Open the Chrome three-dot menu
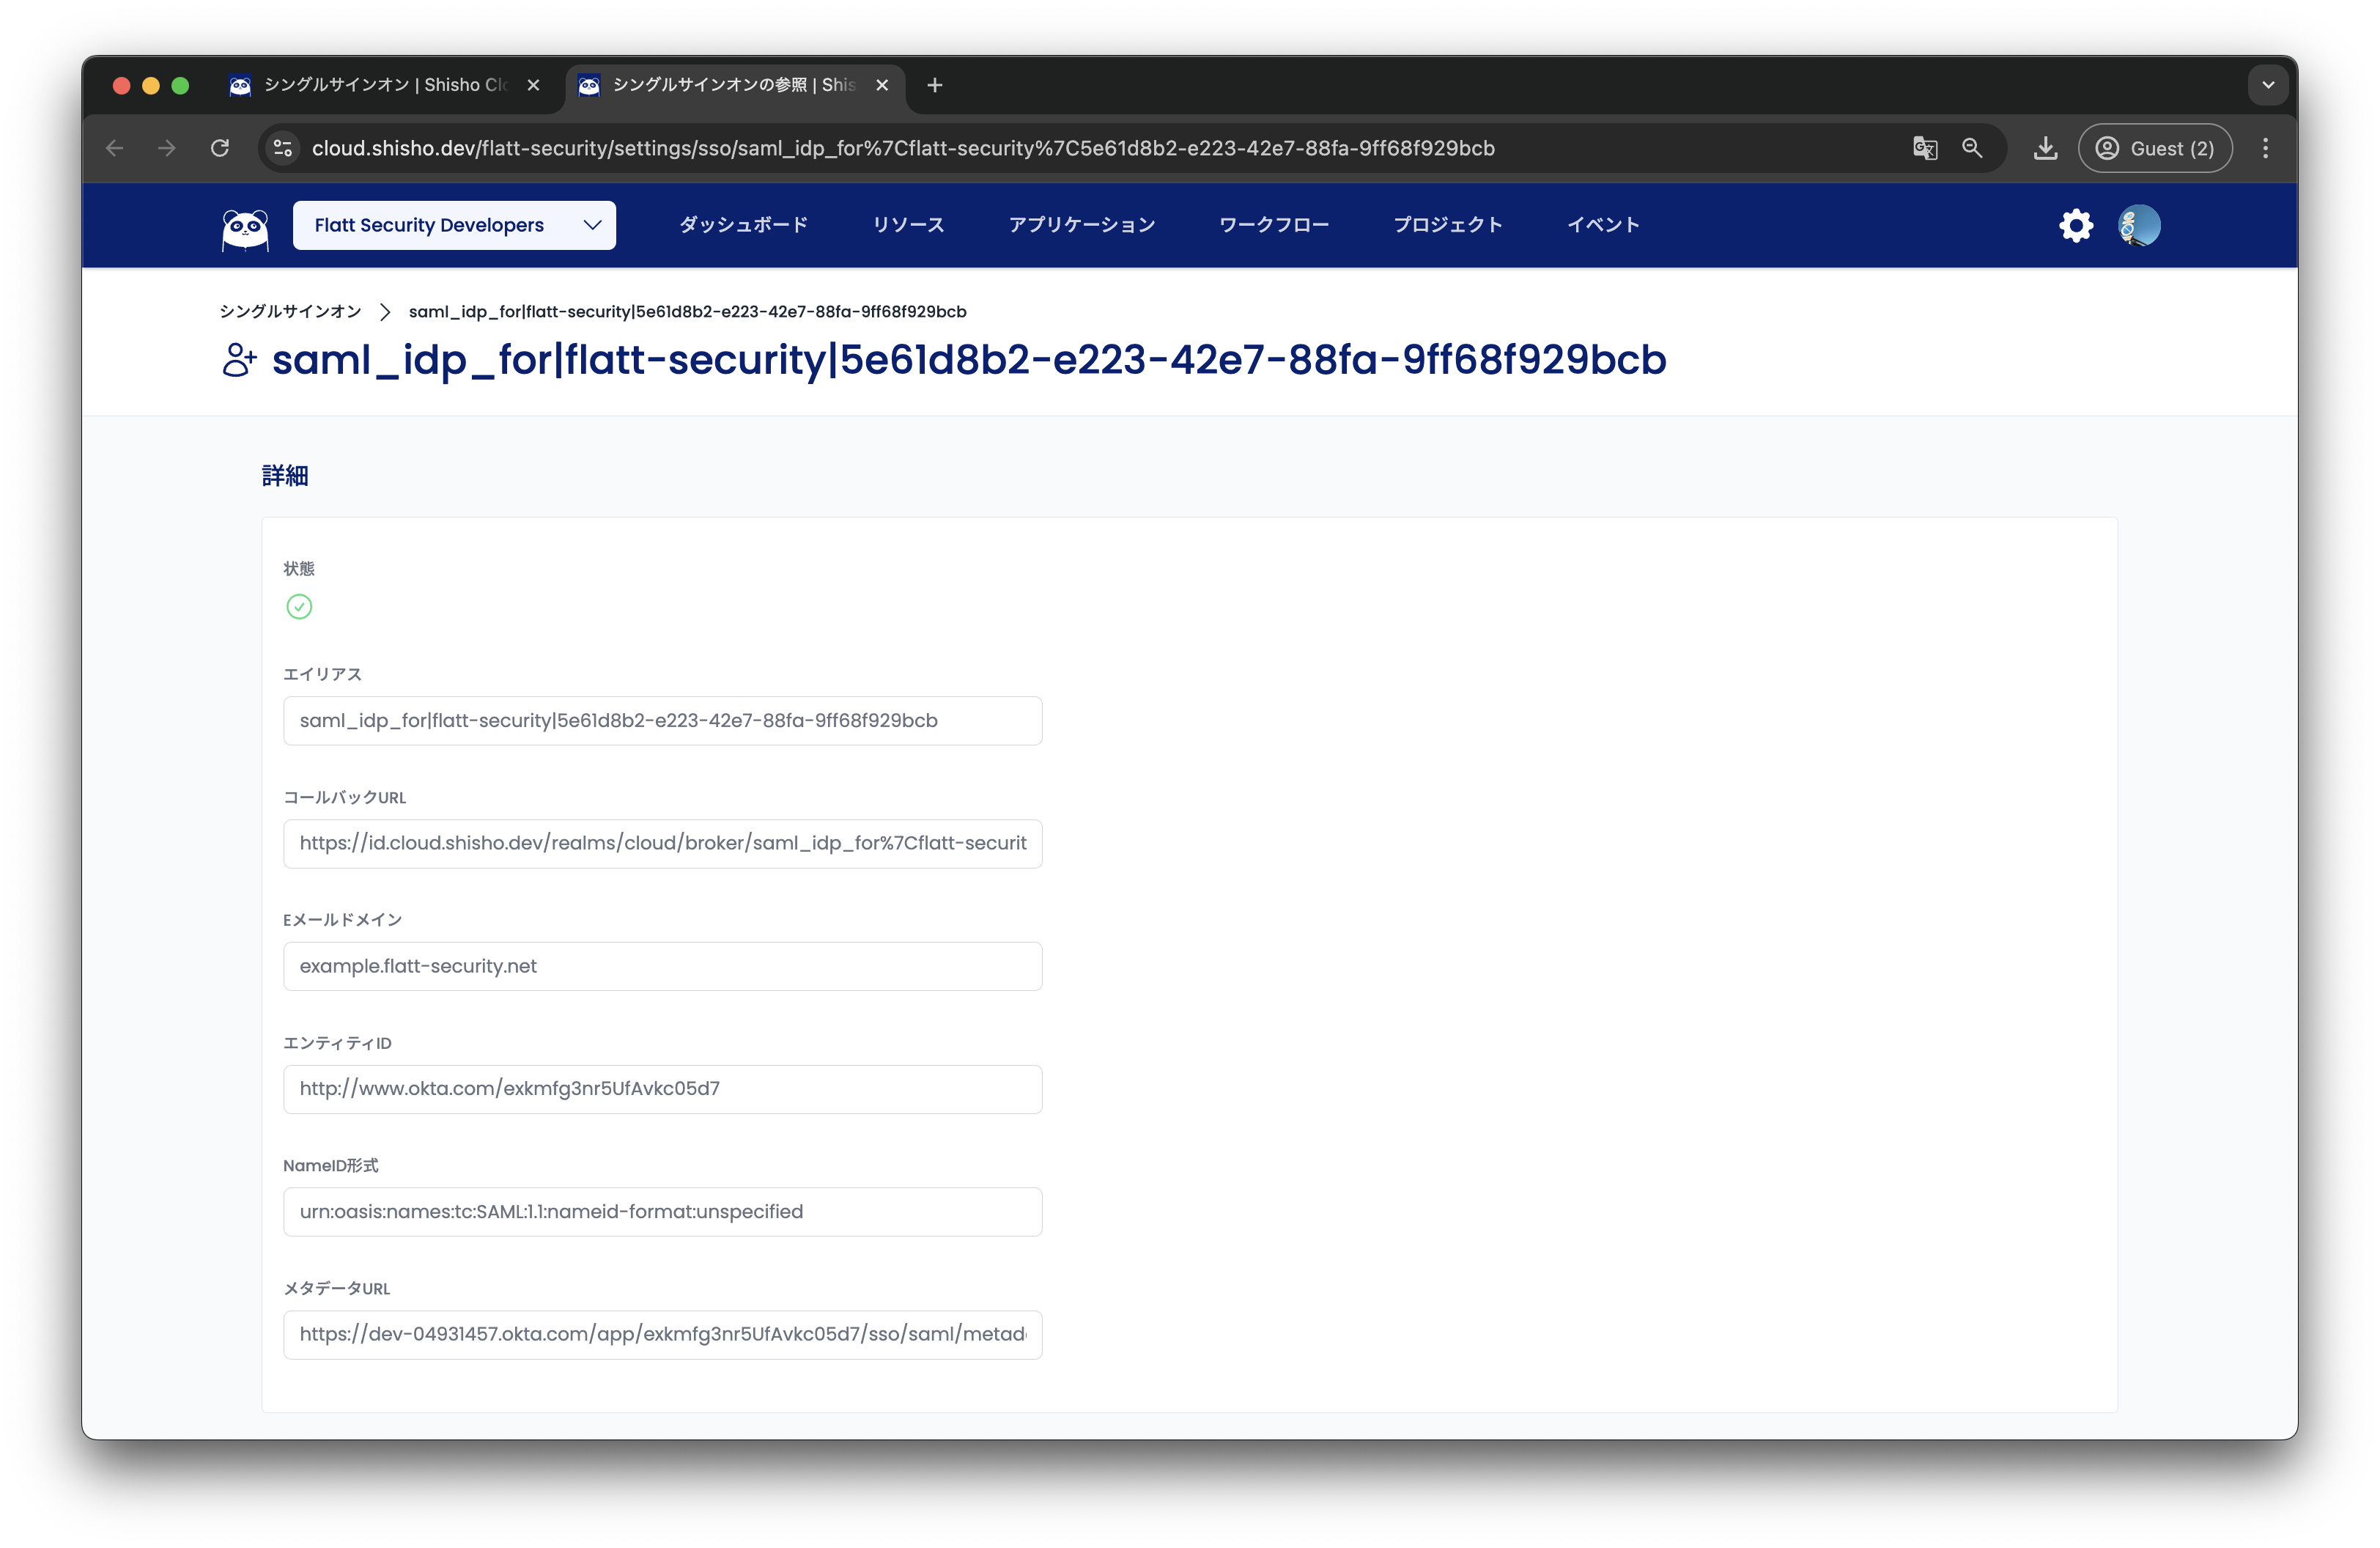 [x=2265, y=149]
